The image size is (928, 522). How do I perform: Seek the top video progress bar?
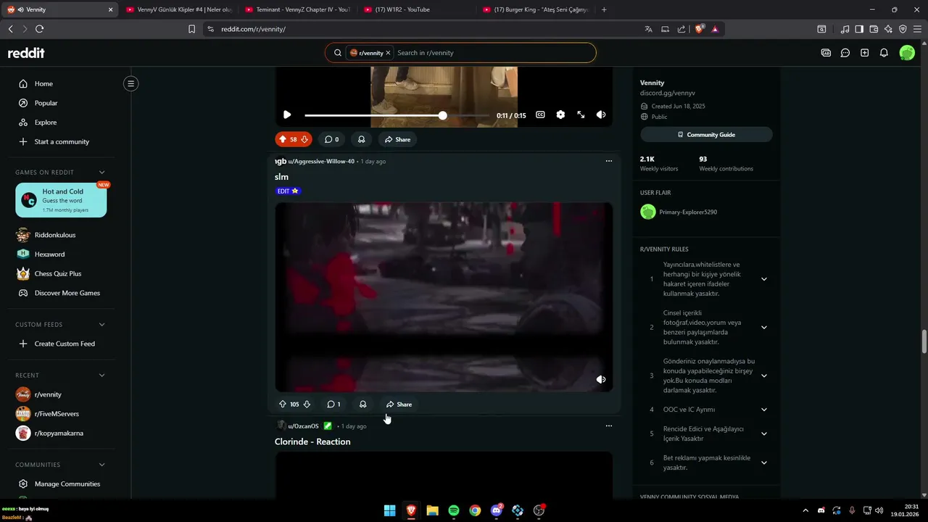click(x=397, y=115)
